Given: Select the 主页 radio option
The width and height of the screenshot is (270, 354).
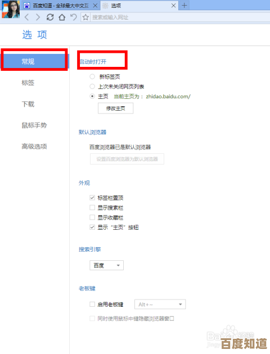Looking at the screenshot, I should point(92,96).
